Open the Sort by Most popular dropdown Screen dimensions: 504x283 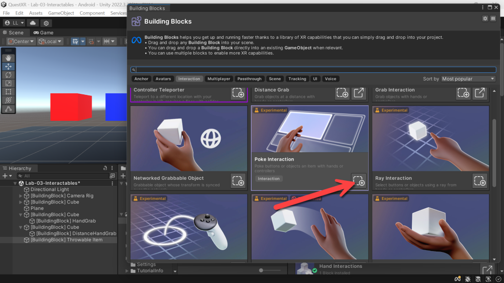pos(468,79)
